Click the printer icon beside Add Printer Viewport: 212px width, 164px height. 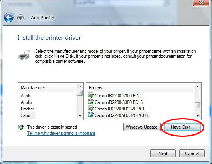click(20, 17)
